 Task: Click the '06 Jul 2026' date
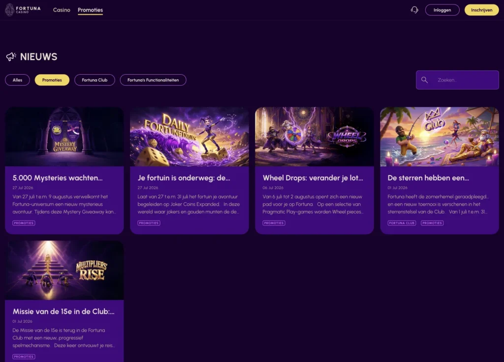273,187
